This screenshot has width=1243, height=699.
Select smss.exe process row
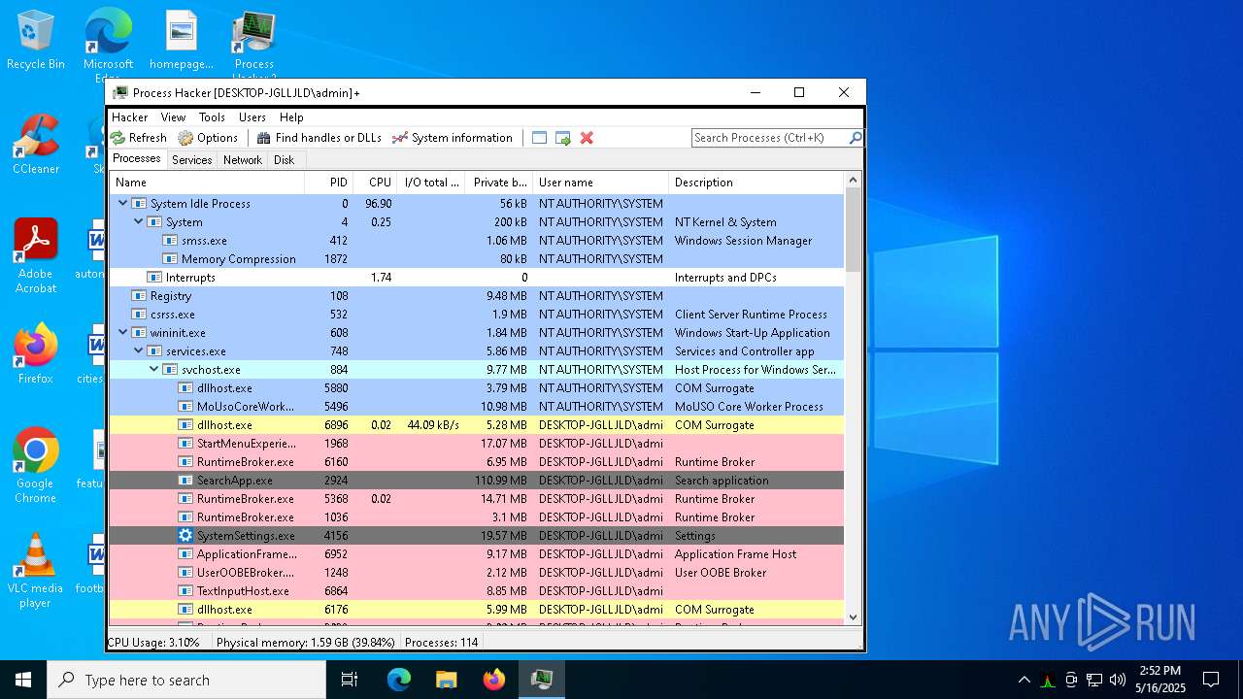(477, 241)
